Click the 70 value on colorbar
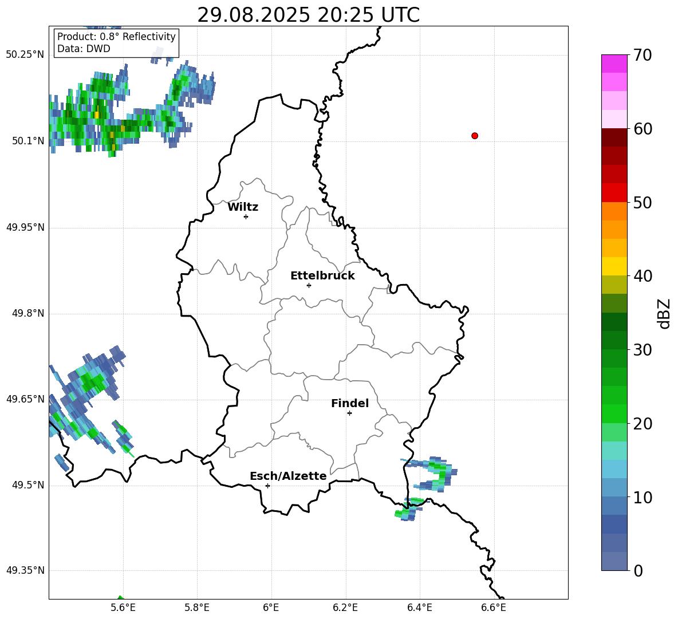Viewport: 678px width, 619px height. [x=642, y=56]
